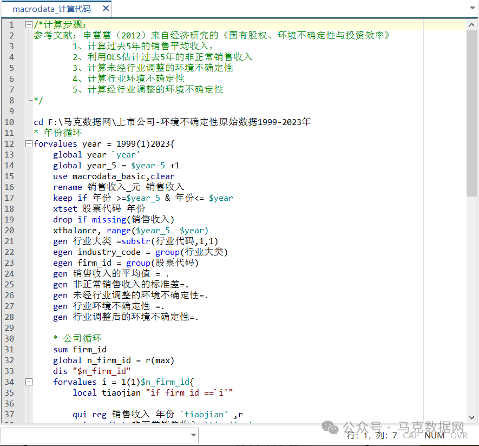The height and width of the screenshot is (446, 479).
Task: Click the comment '* 公司循环'
Action: (77, 338)
